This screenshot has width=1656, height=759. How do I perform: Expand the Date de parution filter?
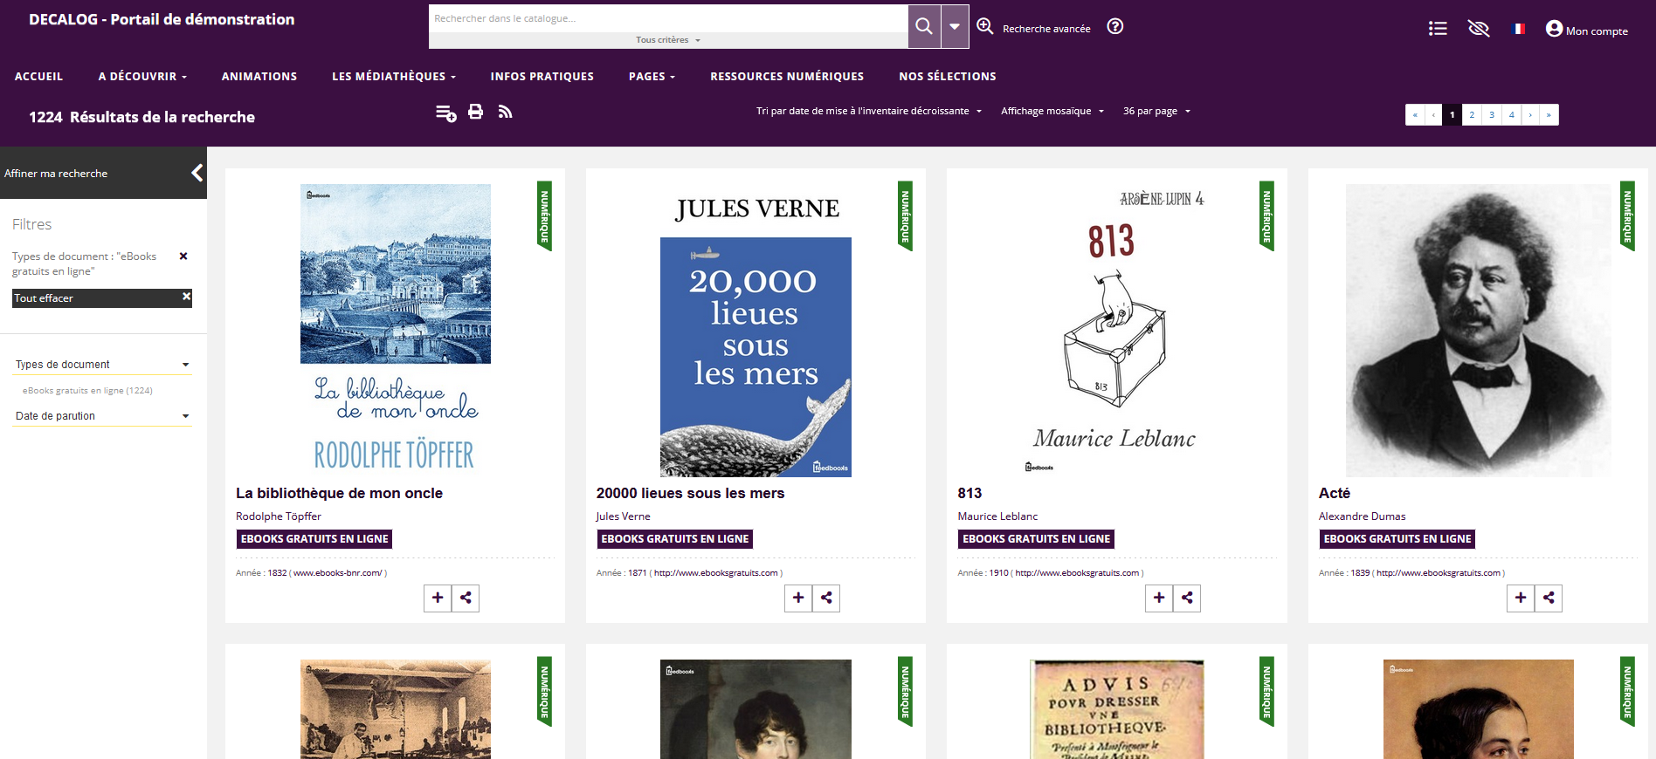(102, 416)
